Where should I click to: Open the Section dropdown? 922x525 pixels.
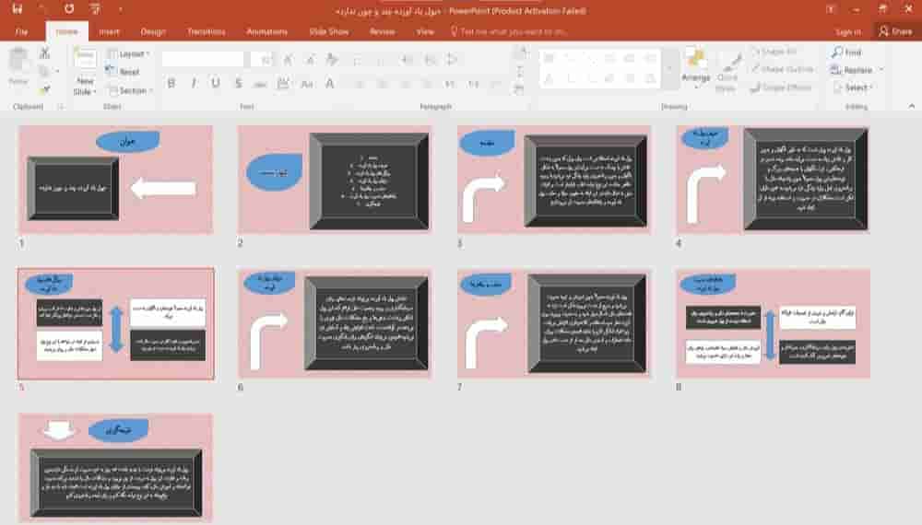[129, 90]
